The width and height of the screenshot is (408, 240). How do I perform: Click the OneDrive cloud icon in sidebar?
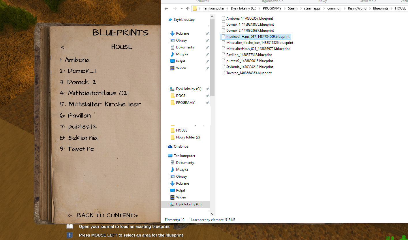(x=170, y=147)
